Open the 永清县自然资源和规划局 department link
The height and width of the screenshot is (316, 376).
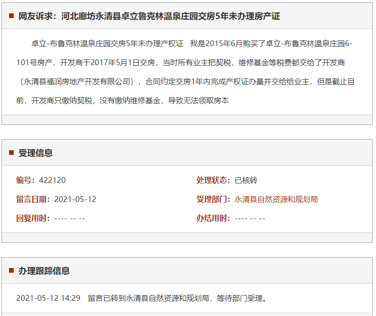276,199
